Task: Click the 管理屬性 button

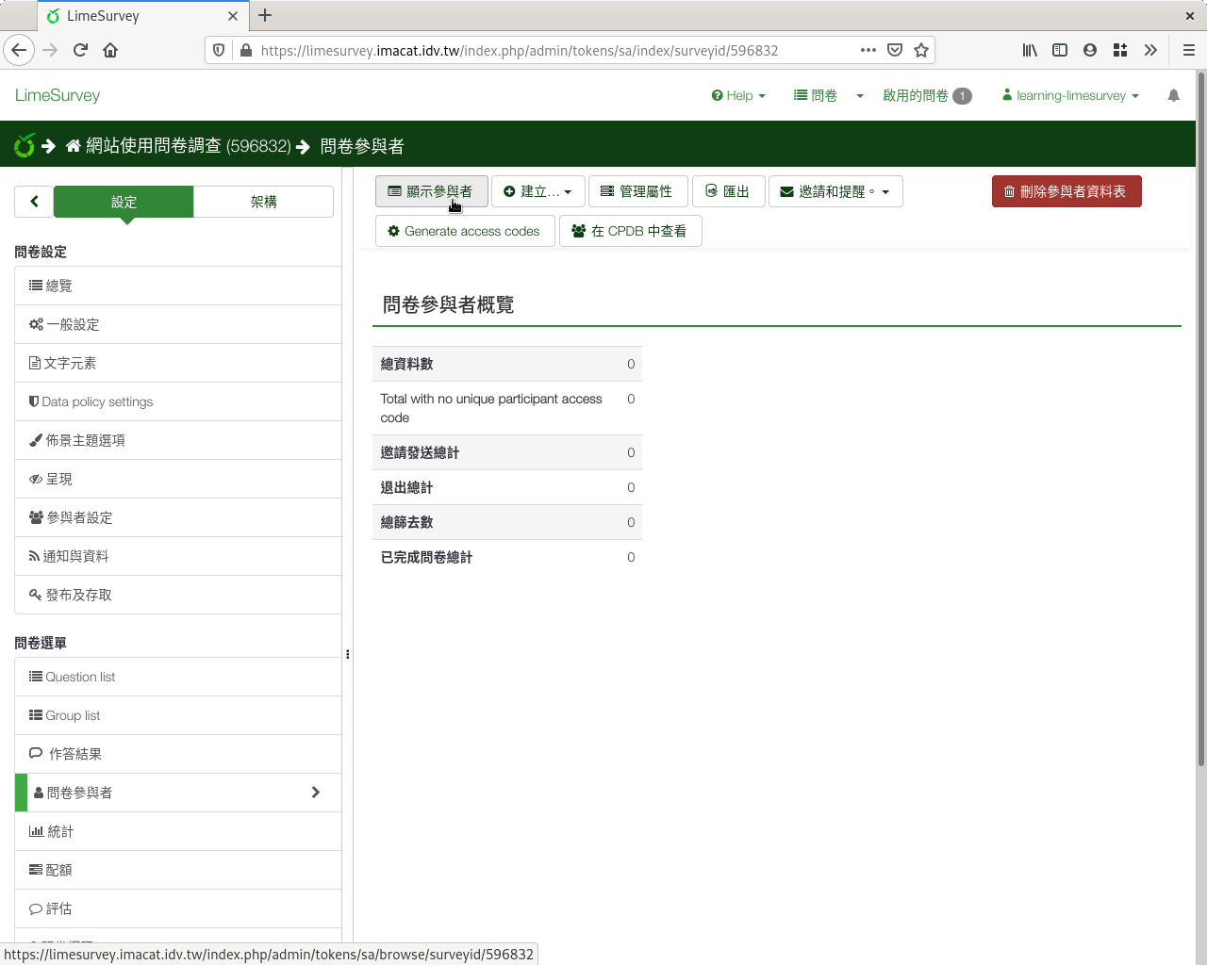Action: click(637, 191)
